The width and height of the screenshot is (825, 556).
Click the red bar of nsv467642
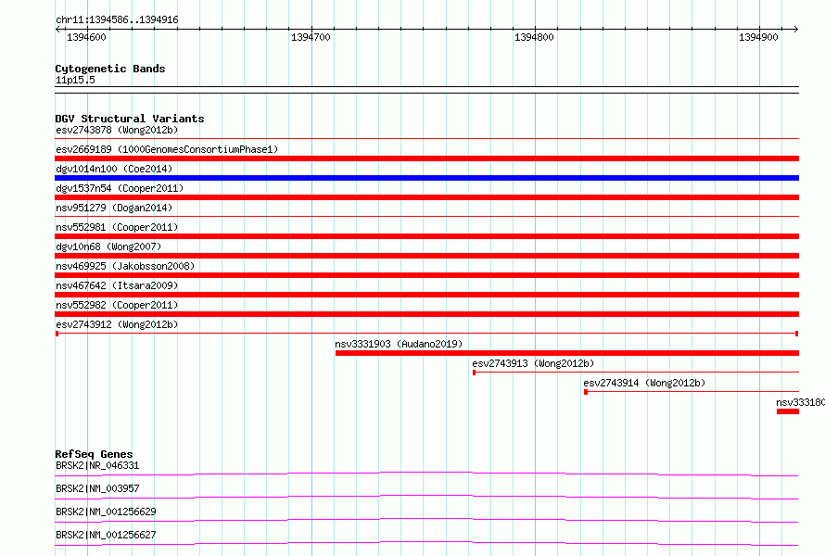[x=426, y=295]
